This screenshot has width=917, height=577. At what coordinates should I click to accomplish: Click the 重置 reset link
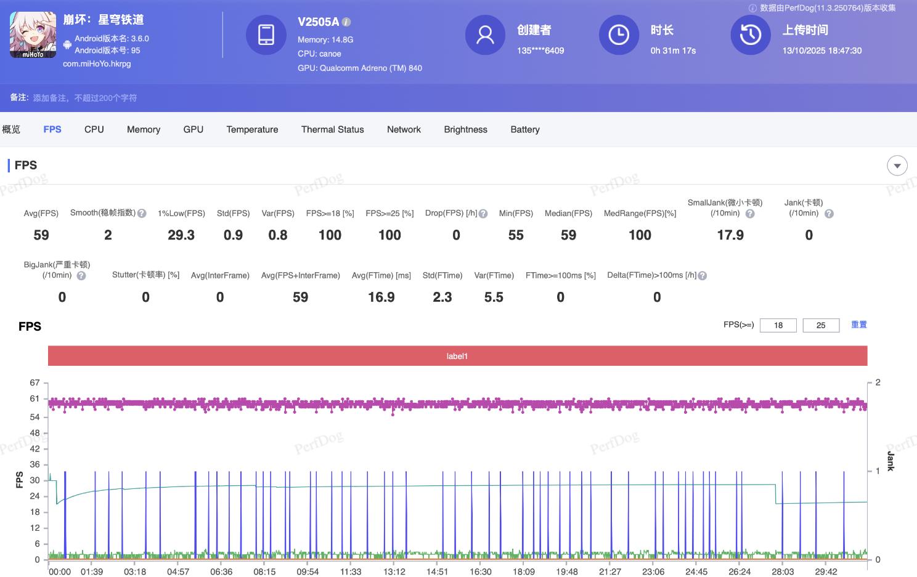click(x=858, y=325)
